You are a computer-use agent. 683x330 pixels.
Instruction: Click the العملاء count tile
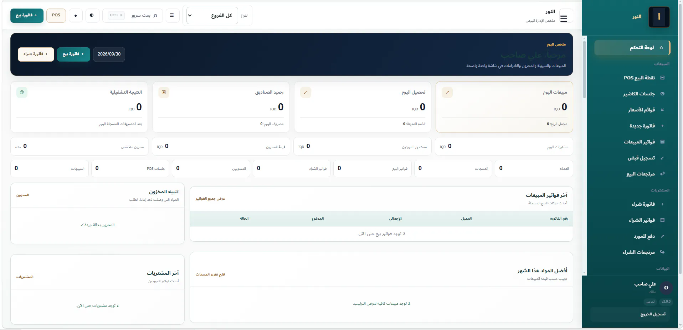534,168
